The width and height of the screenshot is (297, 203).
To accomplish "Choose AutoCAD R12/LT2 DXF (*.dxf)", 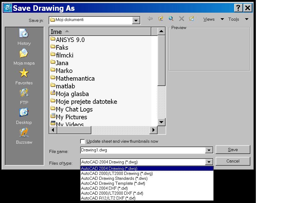I will coord(147,198).
